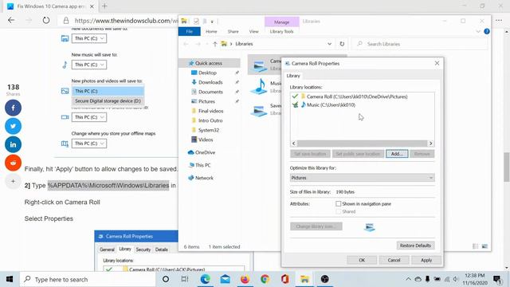
Task: Confirm dialog with OK button
Action: [x=362, y=260]
